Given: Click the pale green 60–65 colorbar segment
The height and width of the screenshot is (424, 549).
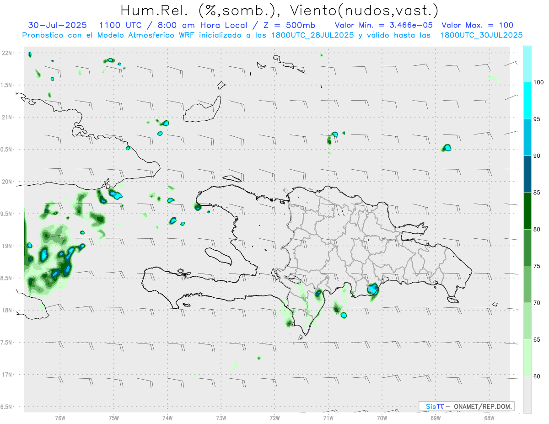Looking at the screenshot, I should (x=527, y=358).
